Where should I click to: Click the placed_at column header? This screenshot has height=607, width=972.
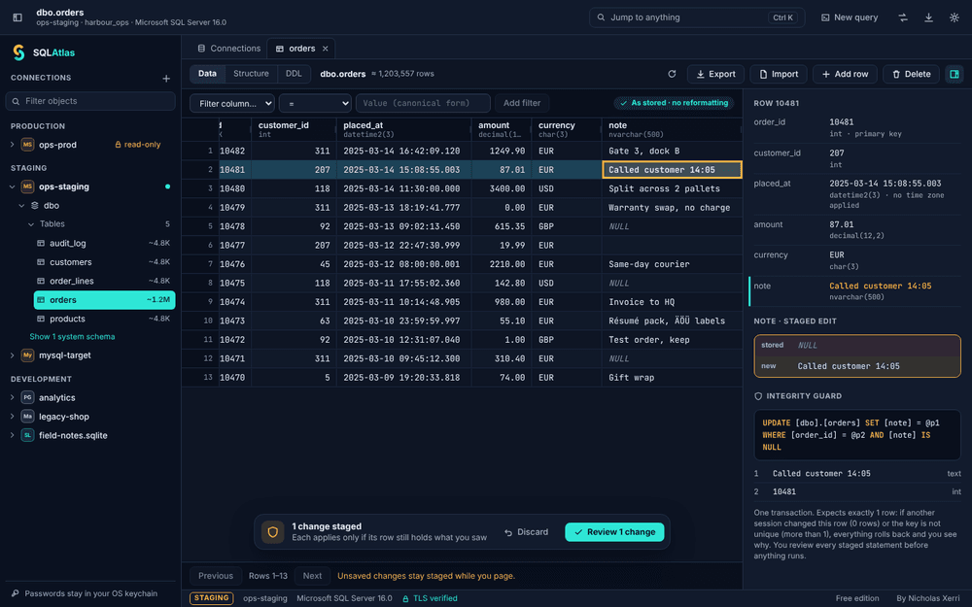point(403,129)
